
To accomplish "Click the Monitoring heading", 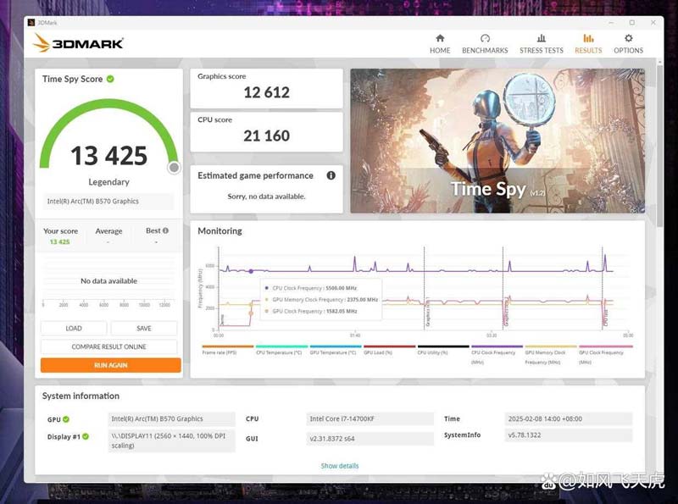I will (220, 231).
